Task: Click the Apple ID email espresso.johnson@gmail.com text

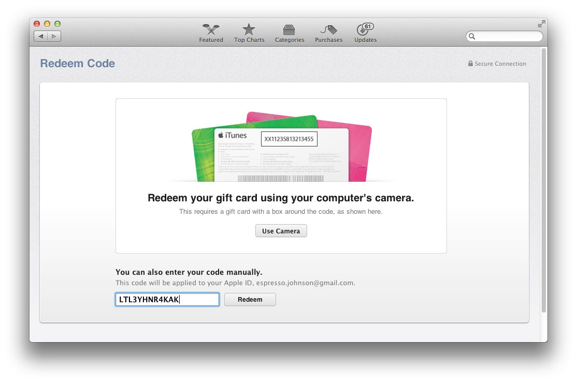Action: (x=305, y=283)
